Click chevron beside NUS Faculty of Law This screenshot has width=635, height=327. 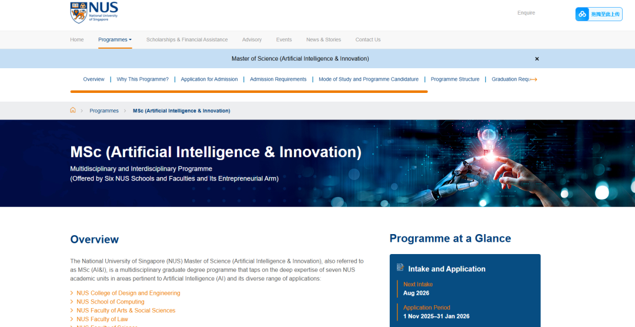click(72, 319)
